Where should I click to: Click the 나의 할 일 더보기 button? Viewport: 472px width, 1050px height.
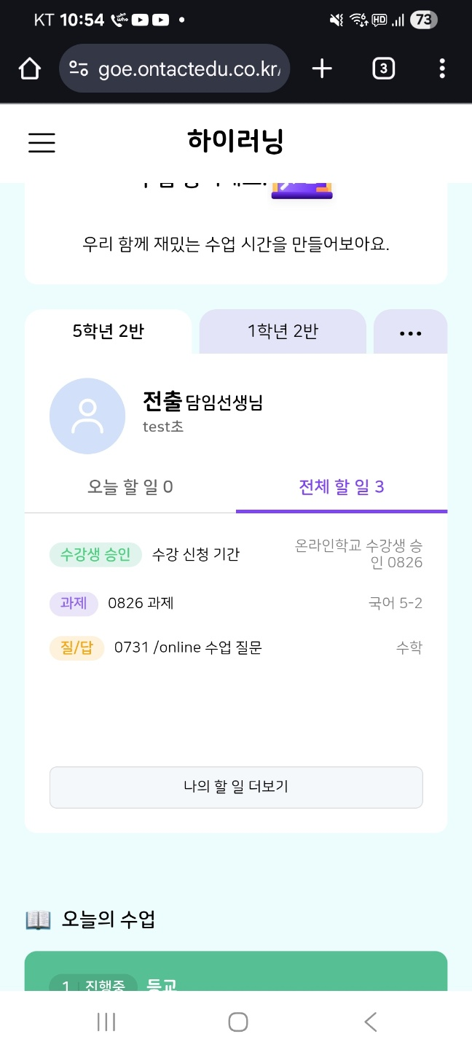click(x=236, y=787)
